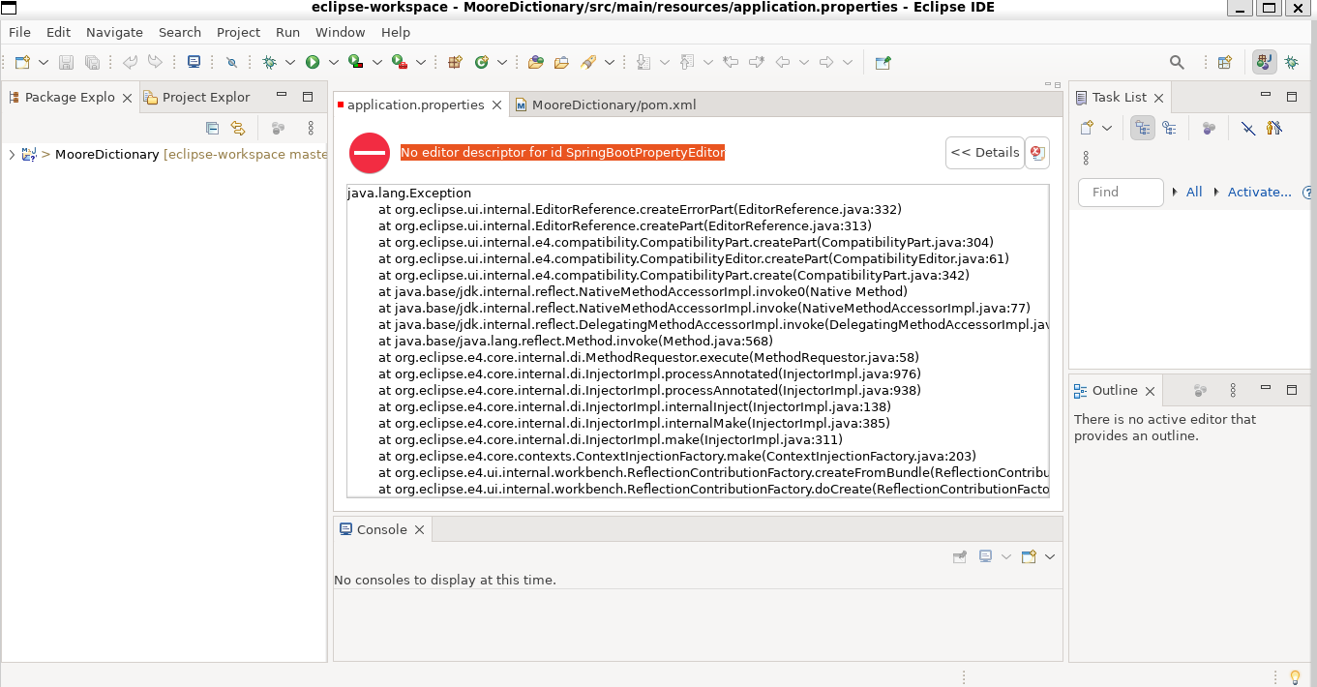1317x687 pixels.
Task: Toggle Link with Editor in Package Explorer
Action: [x=238, y=128]
